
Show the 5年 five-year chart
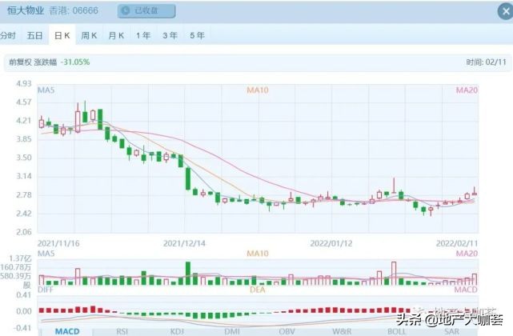(198, 35)
